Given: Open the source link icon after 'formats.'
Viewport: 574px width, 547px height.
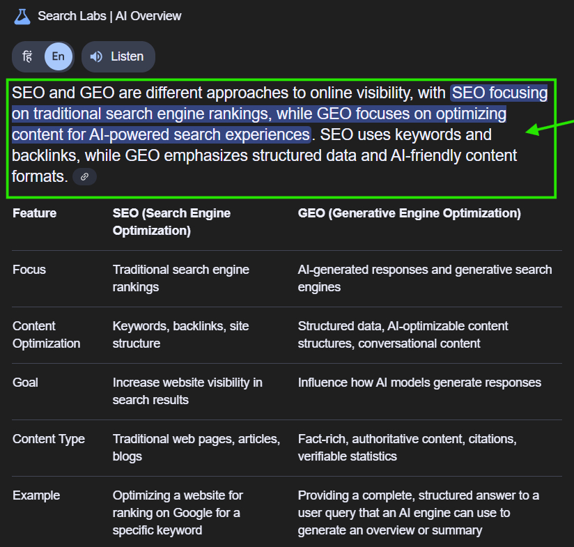Looking at the screenshot, I should tap(84, 177).
